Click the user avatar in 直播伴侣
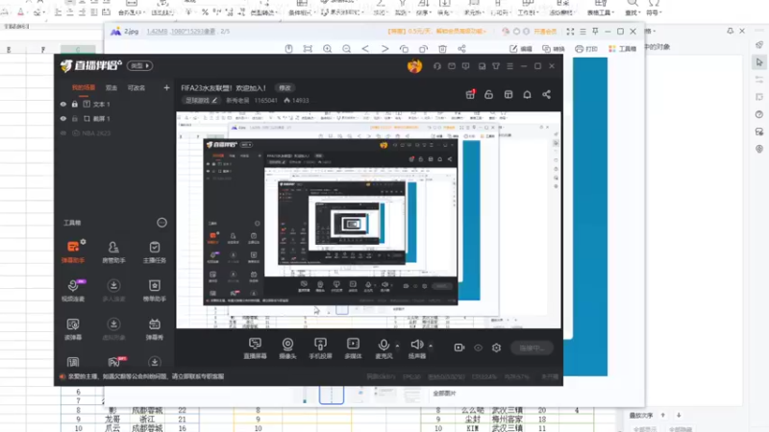 point(414,65)
